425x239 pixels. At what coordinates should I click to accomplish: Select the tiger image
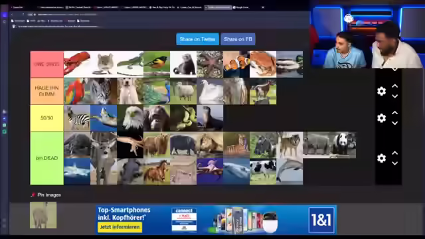[236, 145]
